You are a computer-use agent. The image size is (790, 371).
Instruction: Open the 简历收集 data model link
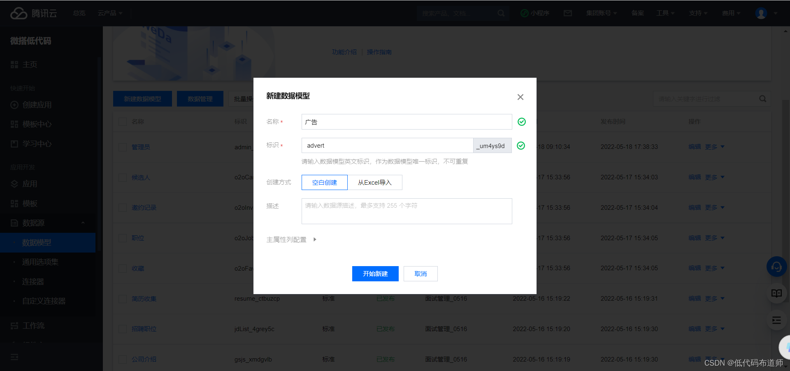click(x=144, y=299)
